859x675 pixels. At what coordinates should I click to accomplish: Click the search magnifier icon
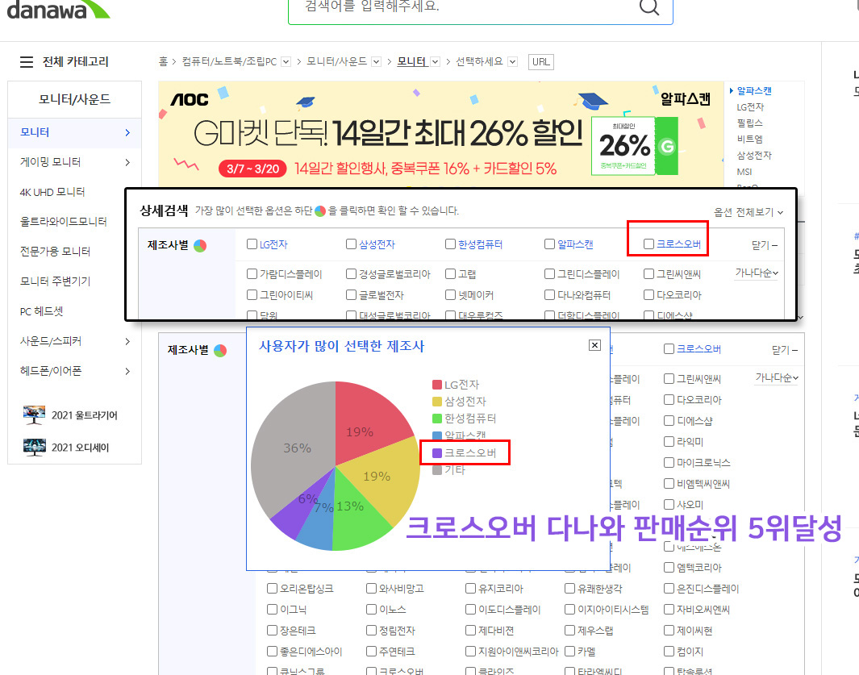pos(648,6)
